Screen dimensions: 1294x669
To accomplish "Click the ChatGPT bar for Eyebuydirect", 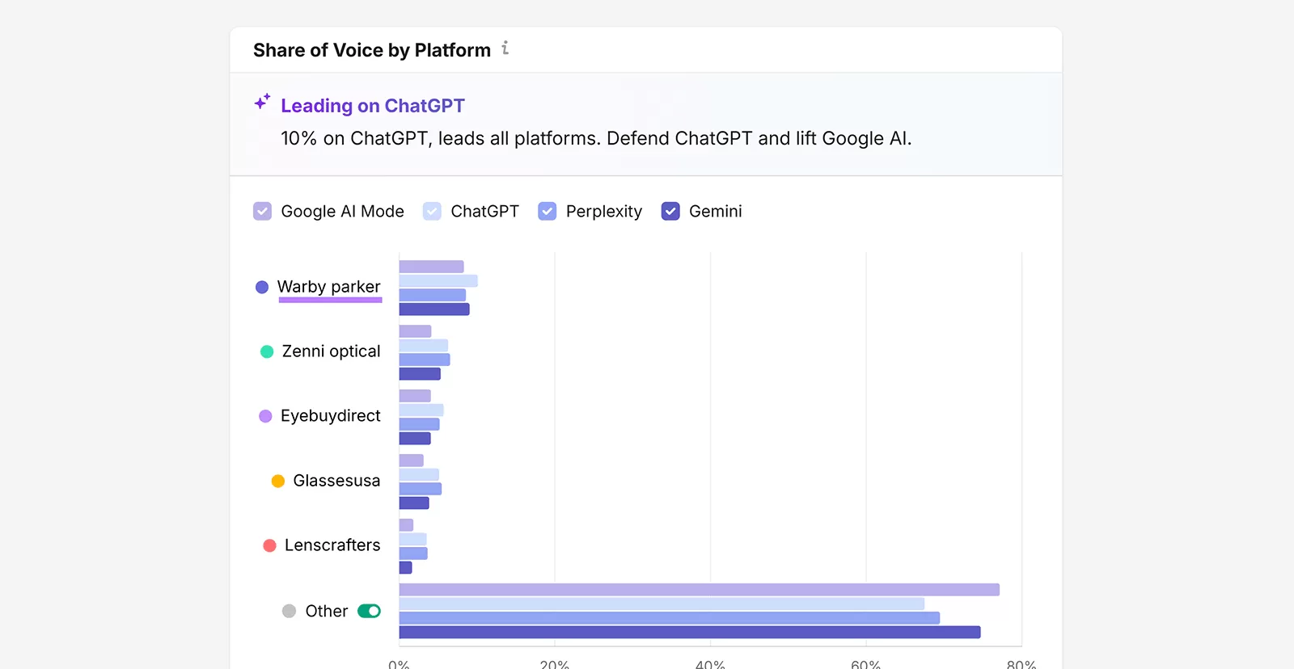I will pyautogui.click(x=421, y=410).
